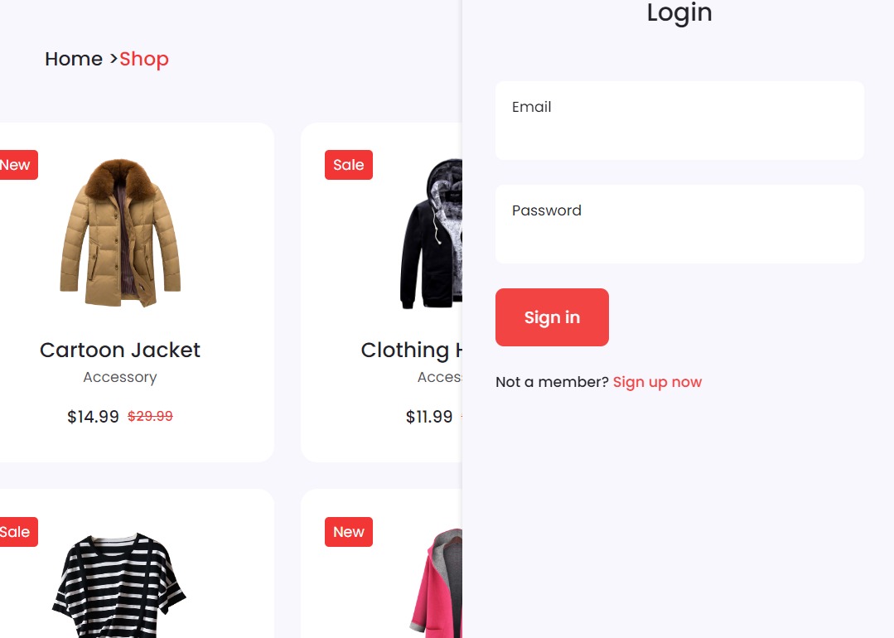This screenshot has height=638, width=894.
Task: Go to Home in breadcrumb
Action: tap(74, 59)
